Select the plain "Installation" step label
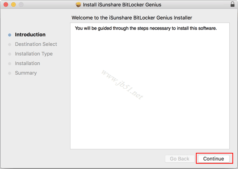Viewport: 238px width, 169px height. pyautogui.click(x=27, y=63)
